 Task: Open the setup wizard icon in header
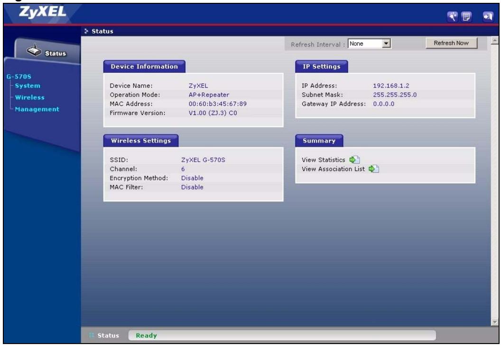(x=452, y=16)
